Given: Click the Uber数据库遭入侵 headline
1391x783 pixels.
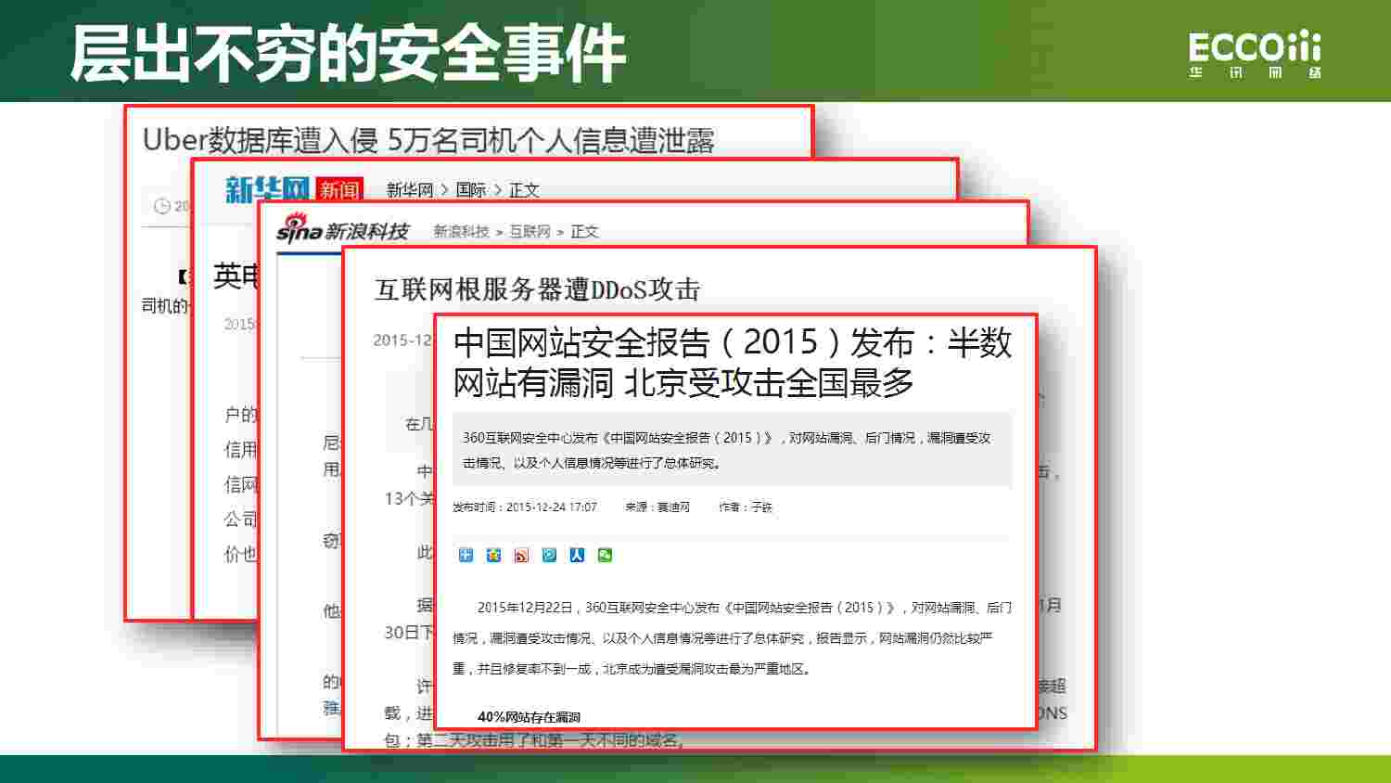Looking at the screenshot, I should [x=428, y=140].
